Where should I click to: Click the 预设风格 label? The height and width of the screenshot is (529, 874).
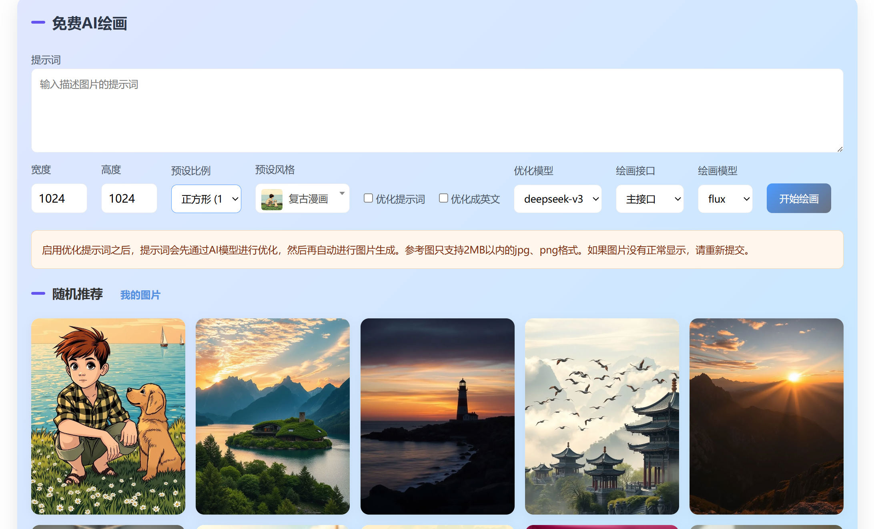pos(275,170)
